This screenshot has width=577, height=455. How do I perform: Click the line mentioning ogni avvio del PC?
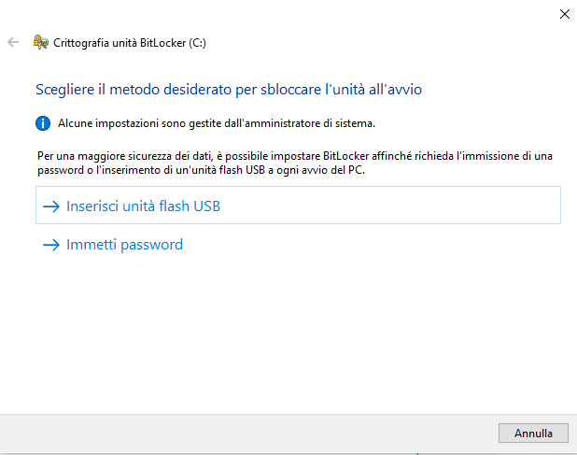(201, 170)
